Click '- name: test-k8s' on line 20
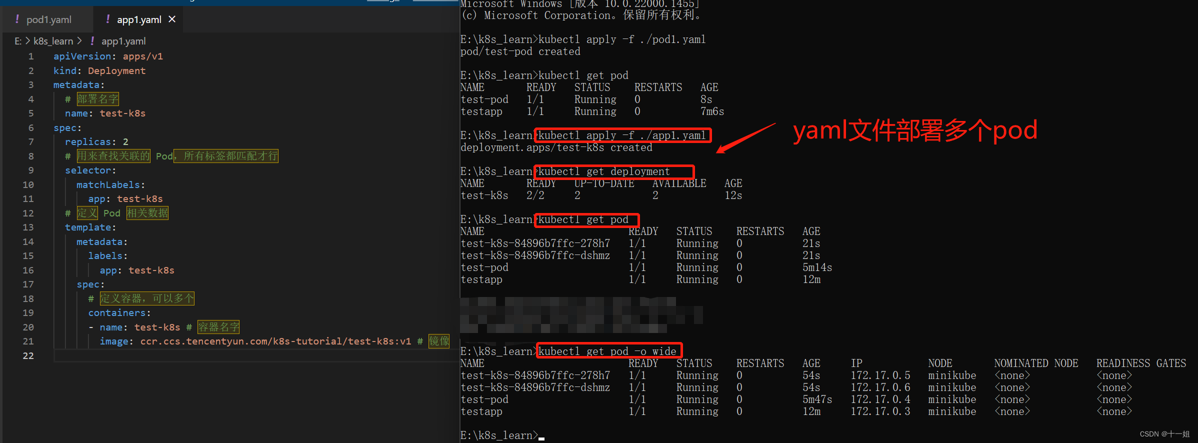1198x443 pixels. pyautogui.click(x=134, y=327)
